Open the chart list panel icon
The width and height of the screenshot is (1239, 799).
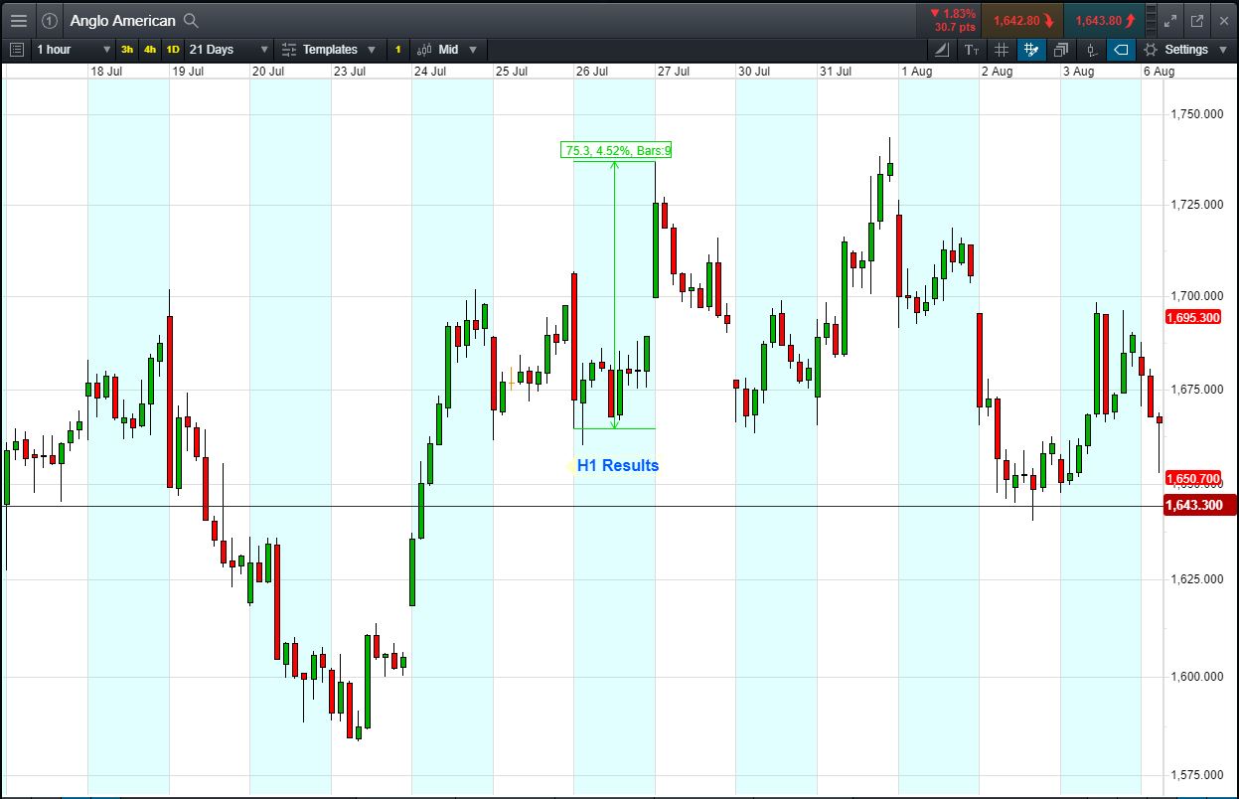(16, 50)
